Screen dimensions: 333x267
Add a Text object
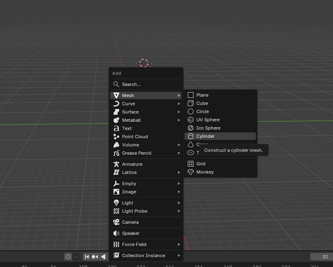pos(146,128)
